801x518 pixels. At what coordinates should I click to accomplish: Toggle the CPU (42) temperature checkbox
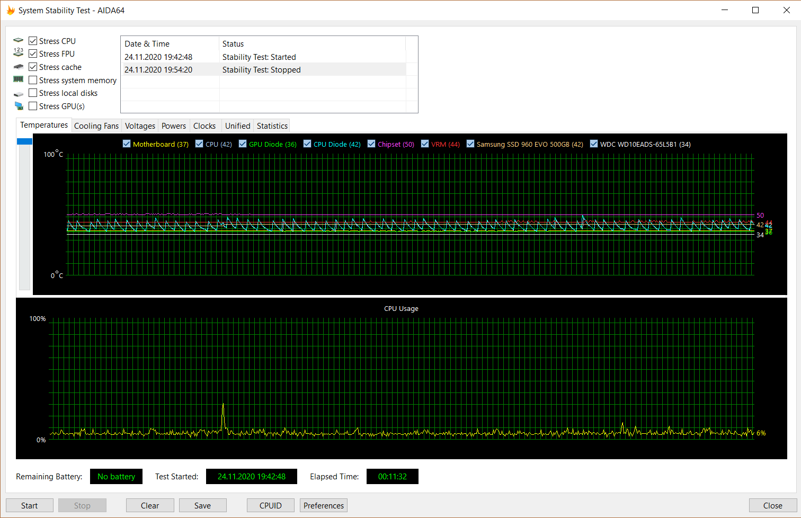(199, 144)
